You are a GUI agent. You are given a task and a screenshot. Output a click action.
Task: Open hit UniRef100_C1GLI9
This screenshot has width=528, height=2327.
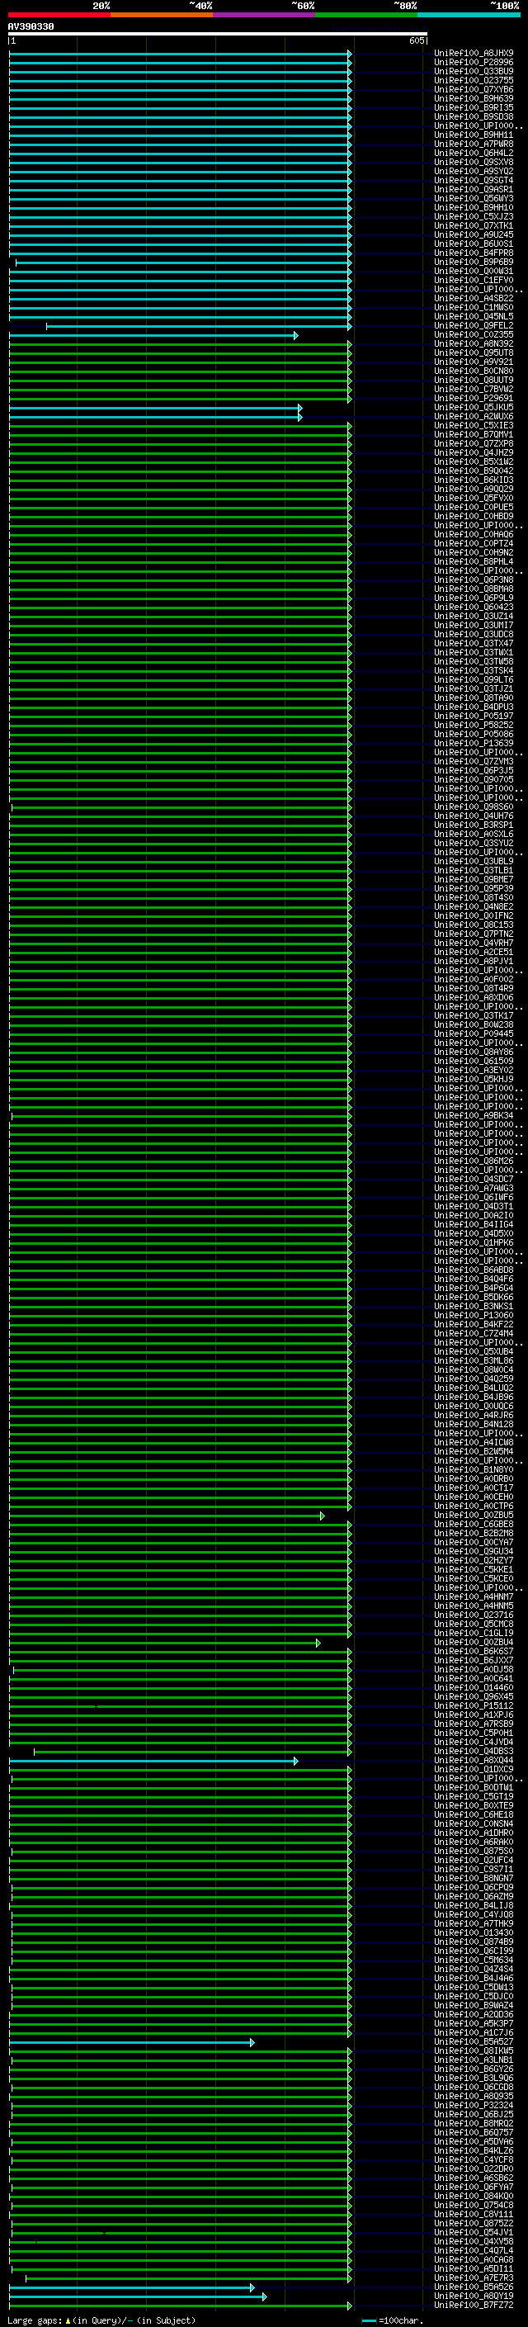tap(474, 1632)
